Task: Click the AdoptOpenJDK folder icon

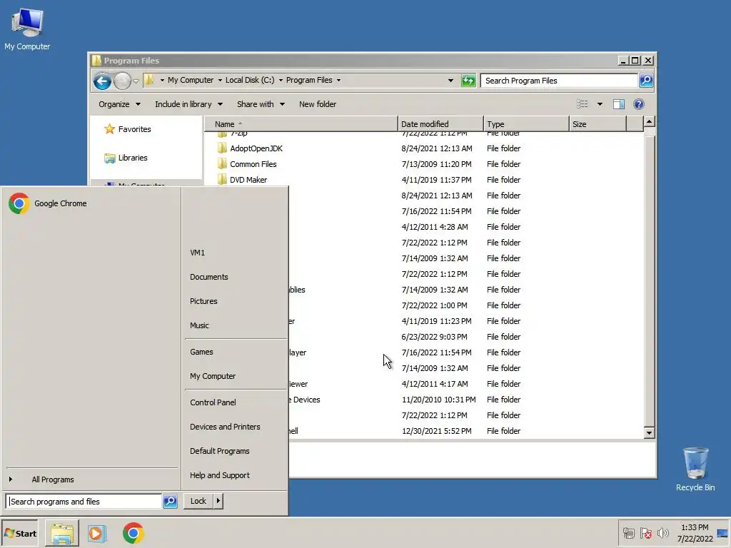Action: (x=223, y=148)
